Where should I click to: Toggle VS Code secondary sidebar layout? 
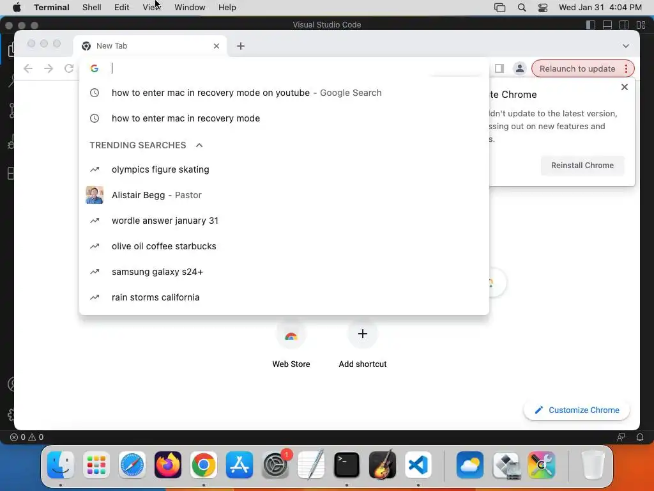coord(624,25)
